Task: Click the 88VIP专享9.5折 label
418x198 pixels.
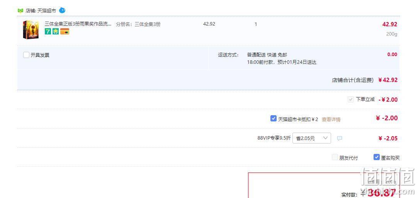Action: [x=274, y=138]
